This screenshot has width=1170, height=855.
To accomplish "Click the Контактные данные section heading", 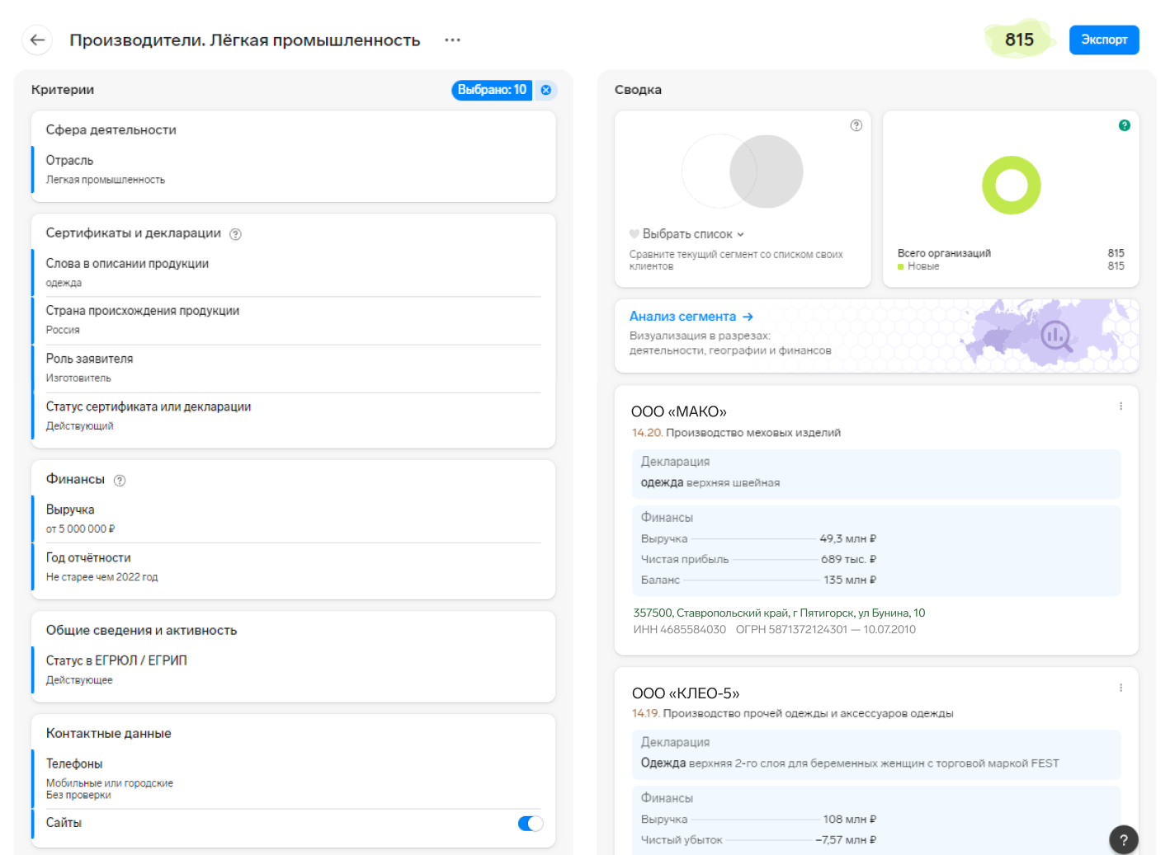I will (109, 733).
